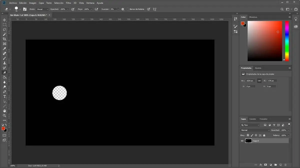The height and width of the screenshot is (168, 300).
Task: Select the Blur tool
Action: (4, 82)
